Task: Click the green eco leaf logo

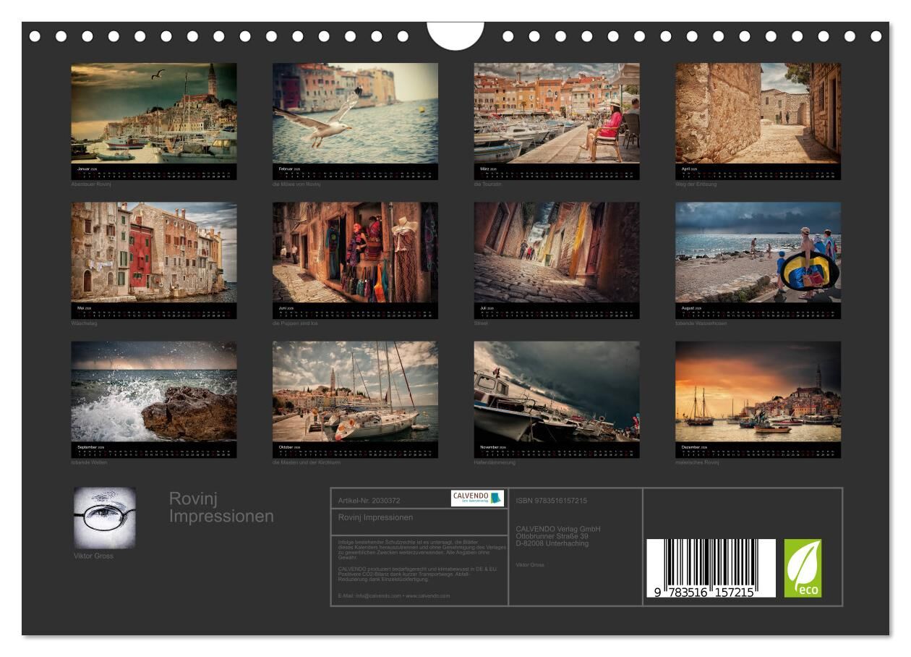Action: (803, 568)
